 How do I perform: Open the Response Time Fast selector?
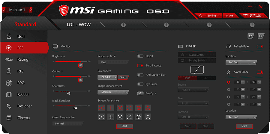(x=113, y=62)
